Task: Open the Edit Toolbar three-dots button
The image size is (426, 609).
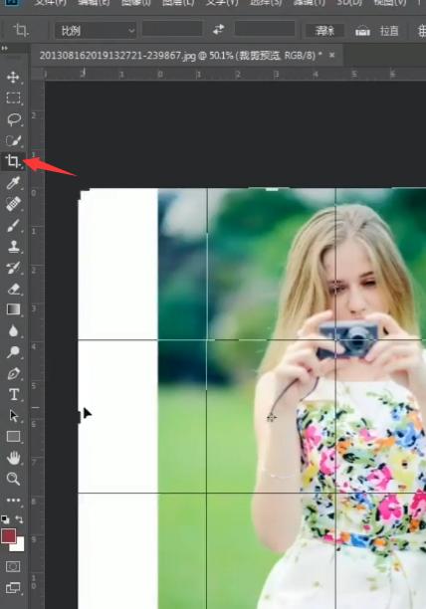Action: click(13, 501)
